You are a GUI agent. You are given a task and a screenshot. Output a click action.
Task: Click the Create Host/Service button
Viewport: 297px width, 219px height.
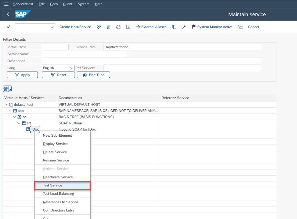tap(75, 27)
